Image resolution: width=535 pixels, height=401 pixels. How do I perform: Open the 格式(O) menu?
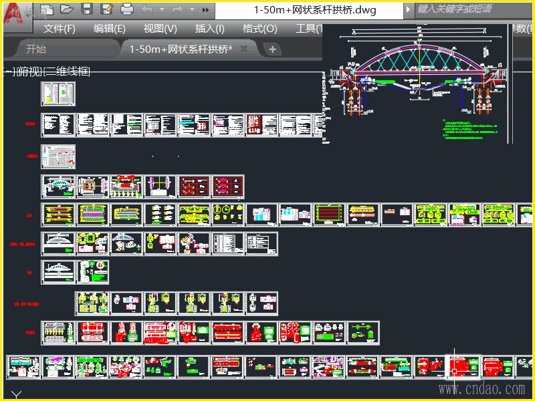point(259,29)
